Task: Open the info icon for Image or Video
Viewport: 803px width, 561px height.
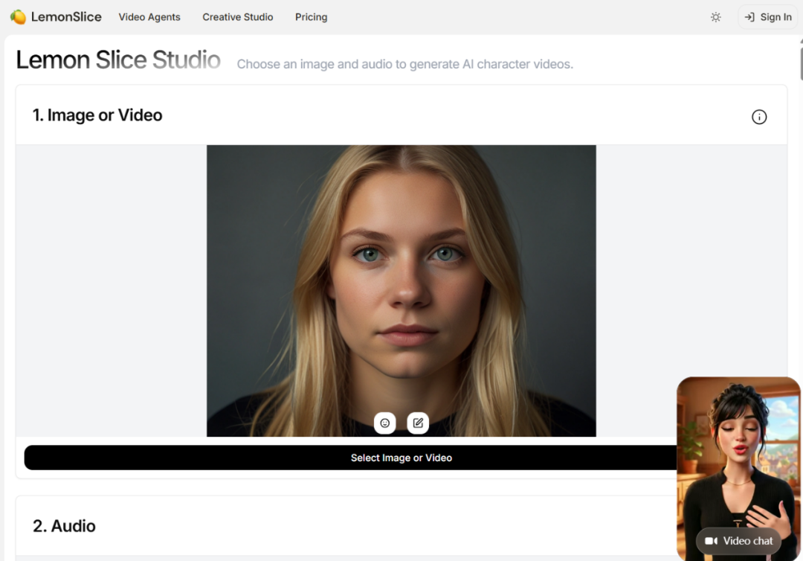Action: coord(758,117)
